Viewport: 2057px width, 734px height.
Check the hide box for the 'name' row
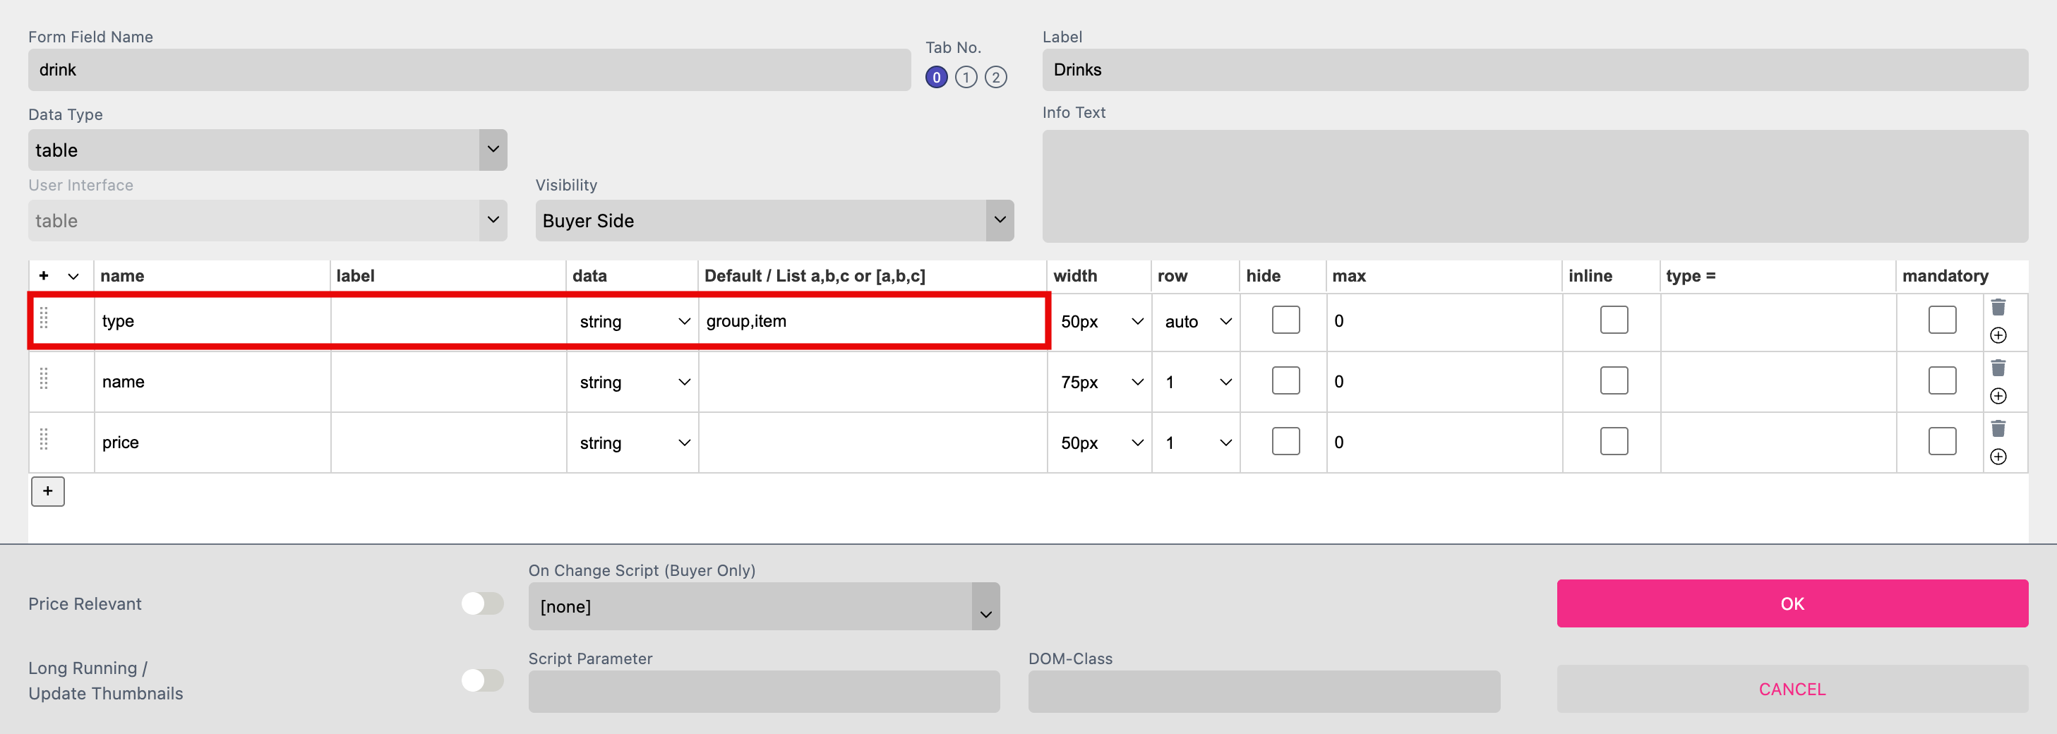1285,381
